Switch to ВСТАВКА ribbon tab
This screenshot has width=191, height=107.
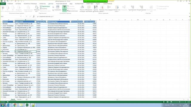18,4
